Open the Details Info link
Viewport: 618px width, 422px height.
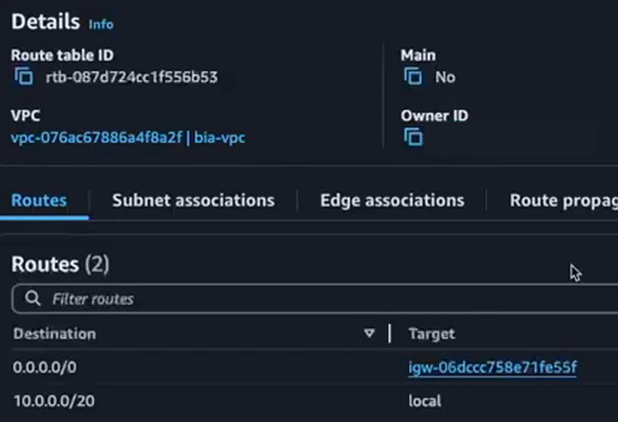click(x=101, y=24)
